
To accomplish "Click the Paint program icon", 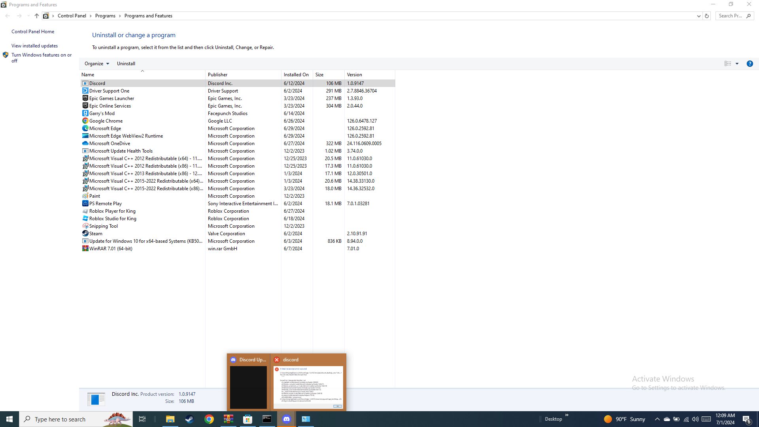I will [85, 196].
